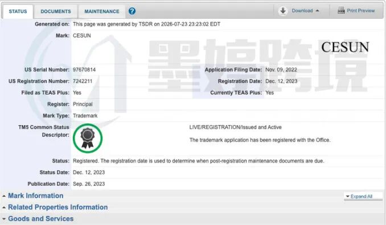Expand Related Properties Information section
The height and width of the screenshot is (225, 386).
click(58, 207)
